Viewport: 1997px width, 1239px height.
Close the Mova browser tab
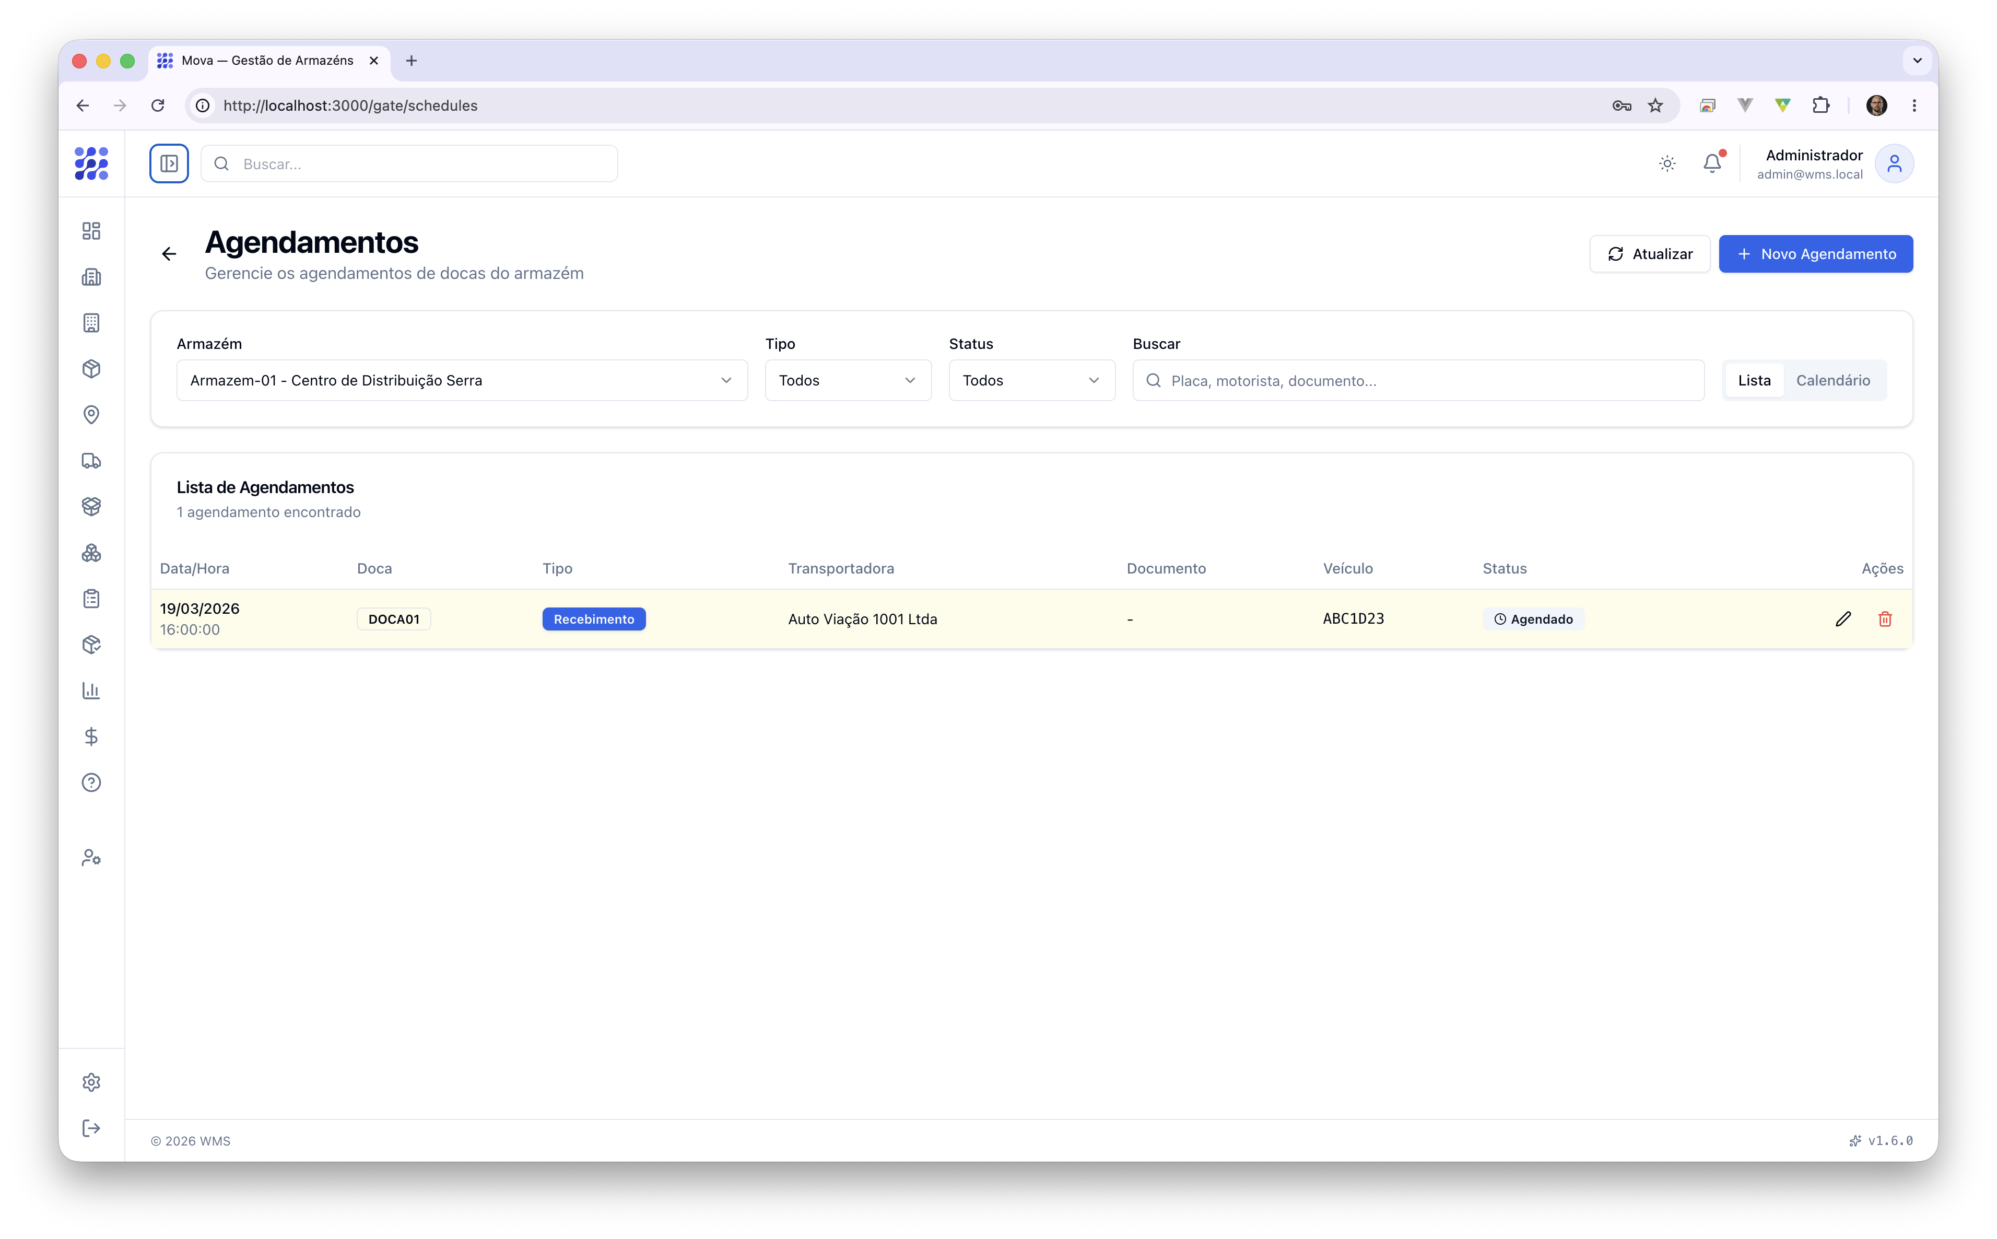click(x=373, y=61)
